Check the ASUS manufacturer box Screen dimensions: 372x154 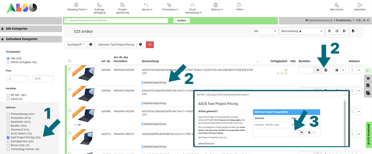8,99
